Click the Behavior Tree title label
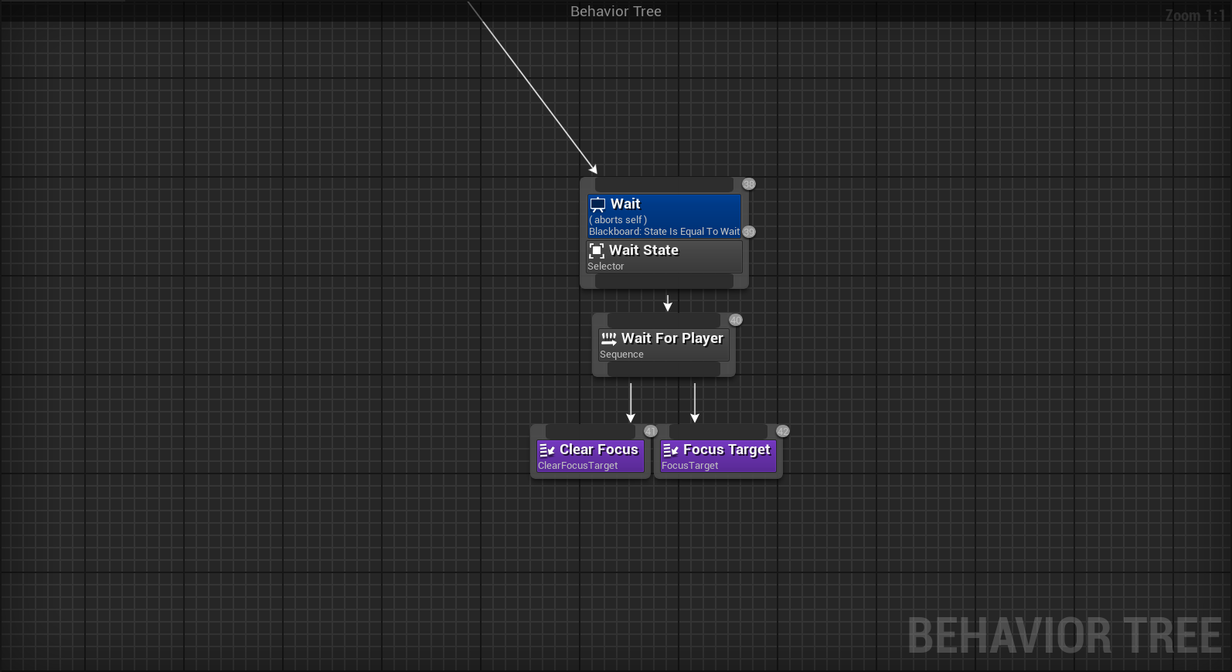 [x=616, y=12]
